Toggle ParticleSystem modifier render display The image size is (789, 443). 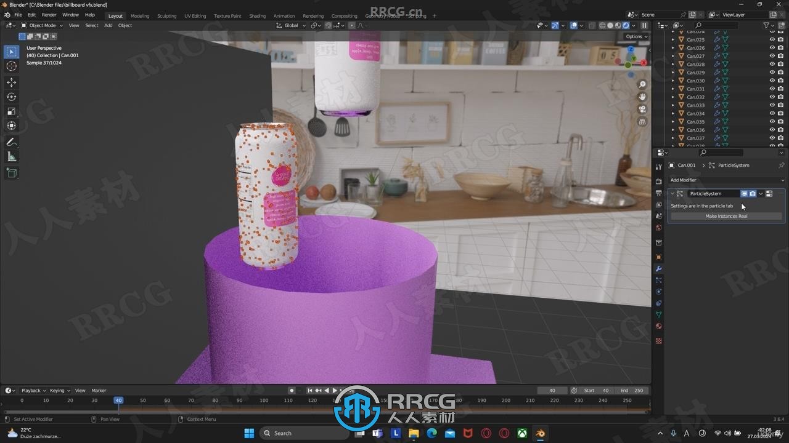tap(753, 194)
